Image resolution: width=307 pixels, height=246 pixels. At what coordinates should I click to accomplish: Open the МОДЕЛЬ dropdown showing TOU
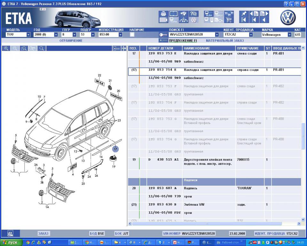click(x=28, y=35)
